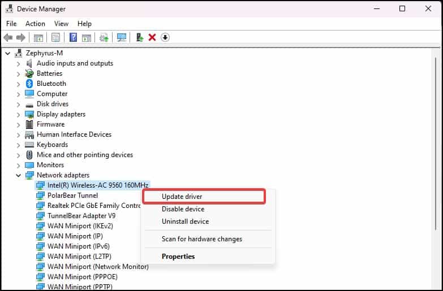The height and width of the screenshot is (291, 443).
Task: Open the Action menu
Action: pyautogui.click(x=35, y=24)
